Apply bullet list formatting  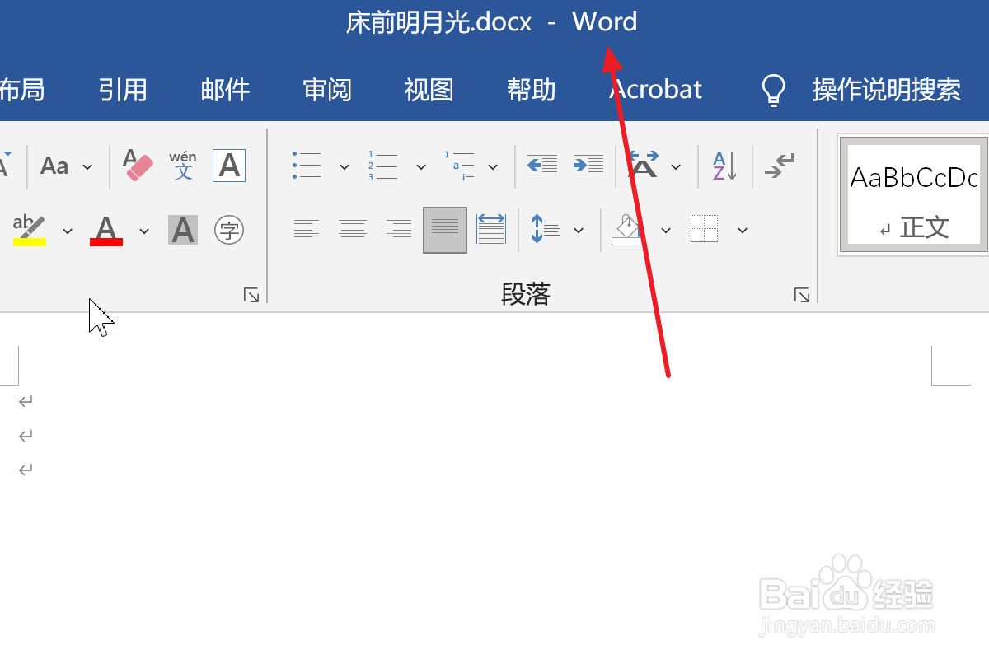pos(307,166)
